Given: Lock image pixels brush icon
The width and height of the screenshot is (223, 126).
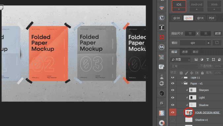Looking at the screenshot, I should 186,73.
